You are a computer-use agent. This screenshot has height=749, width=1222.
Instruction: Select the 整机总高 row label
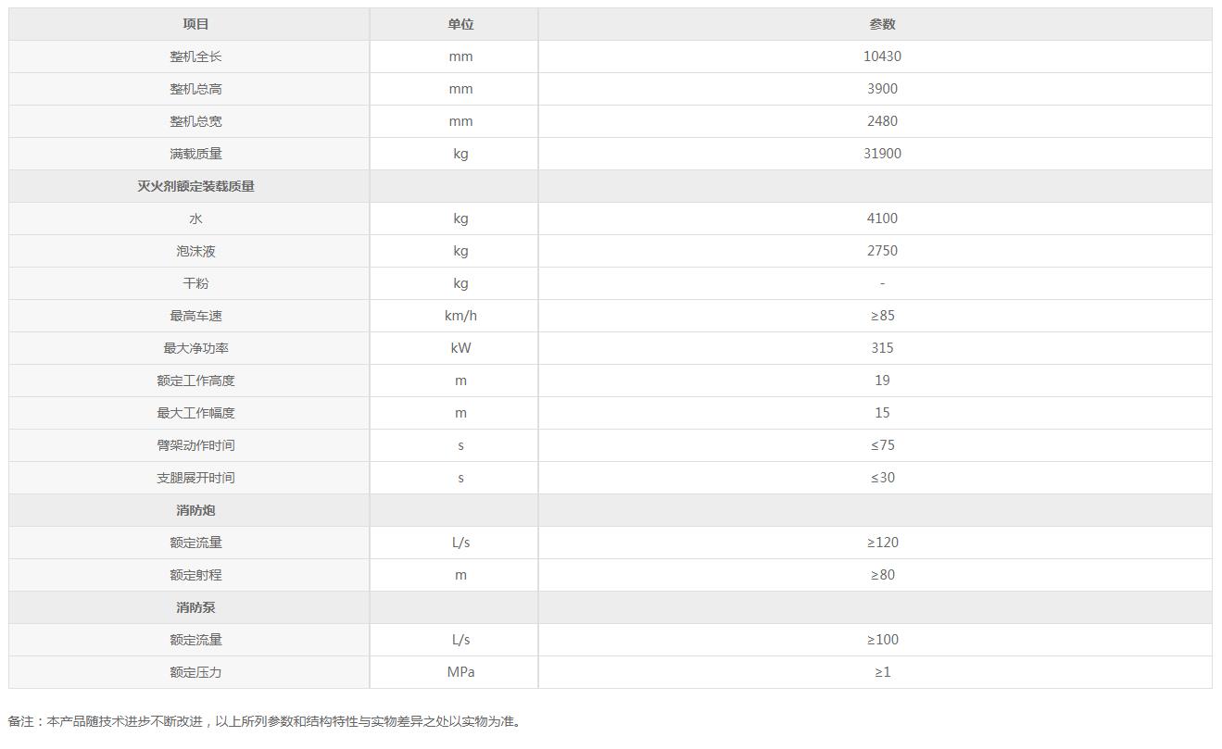(195, 89)
